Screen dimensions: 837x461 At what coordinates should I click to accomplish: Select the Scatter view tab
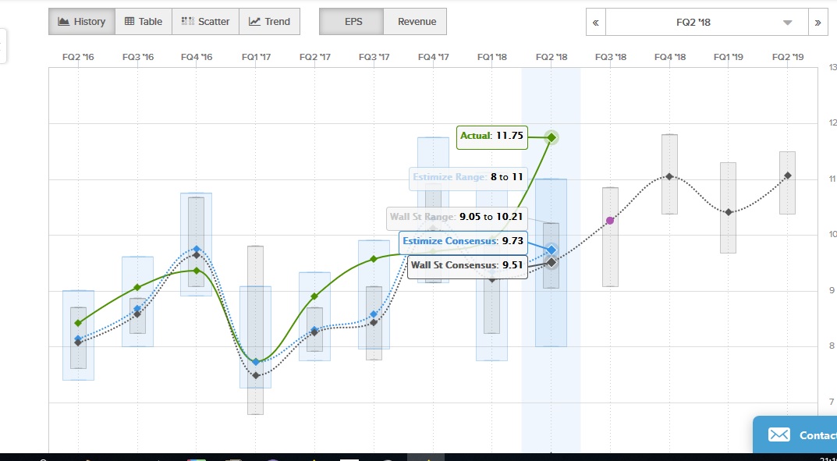(205, 22)
